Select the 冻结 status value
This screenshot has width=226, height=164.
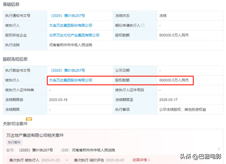click(x=163, y=16)
